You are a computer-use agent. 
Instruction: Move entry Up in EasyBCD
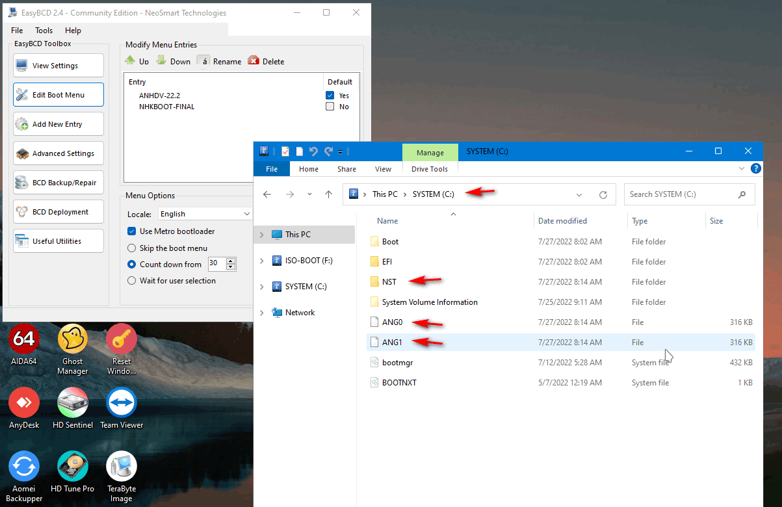click(x=137, y=61)
